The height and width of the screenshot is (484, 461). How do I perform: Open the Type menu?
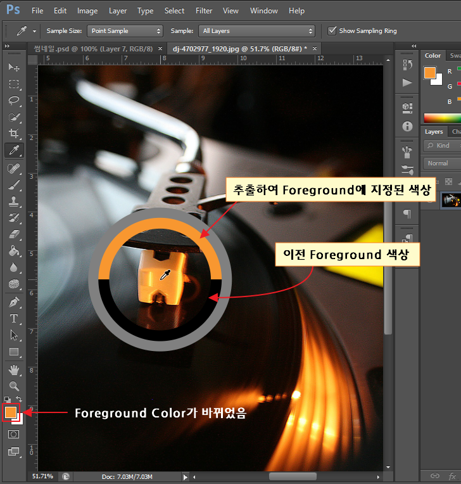point(146,11)
